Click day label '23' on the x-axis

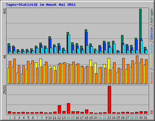109,118
